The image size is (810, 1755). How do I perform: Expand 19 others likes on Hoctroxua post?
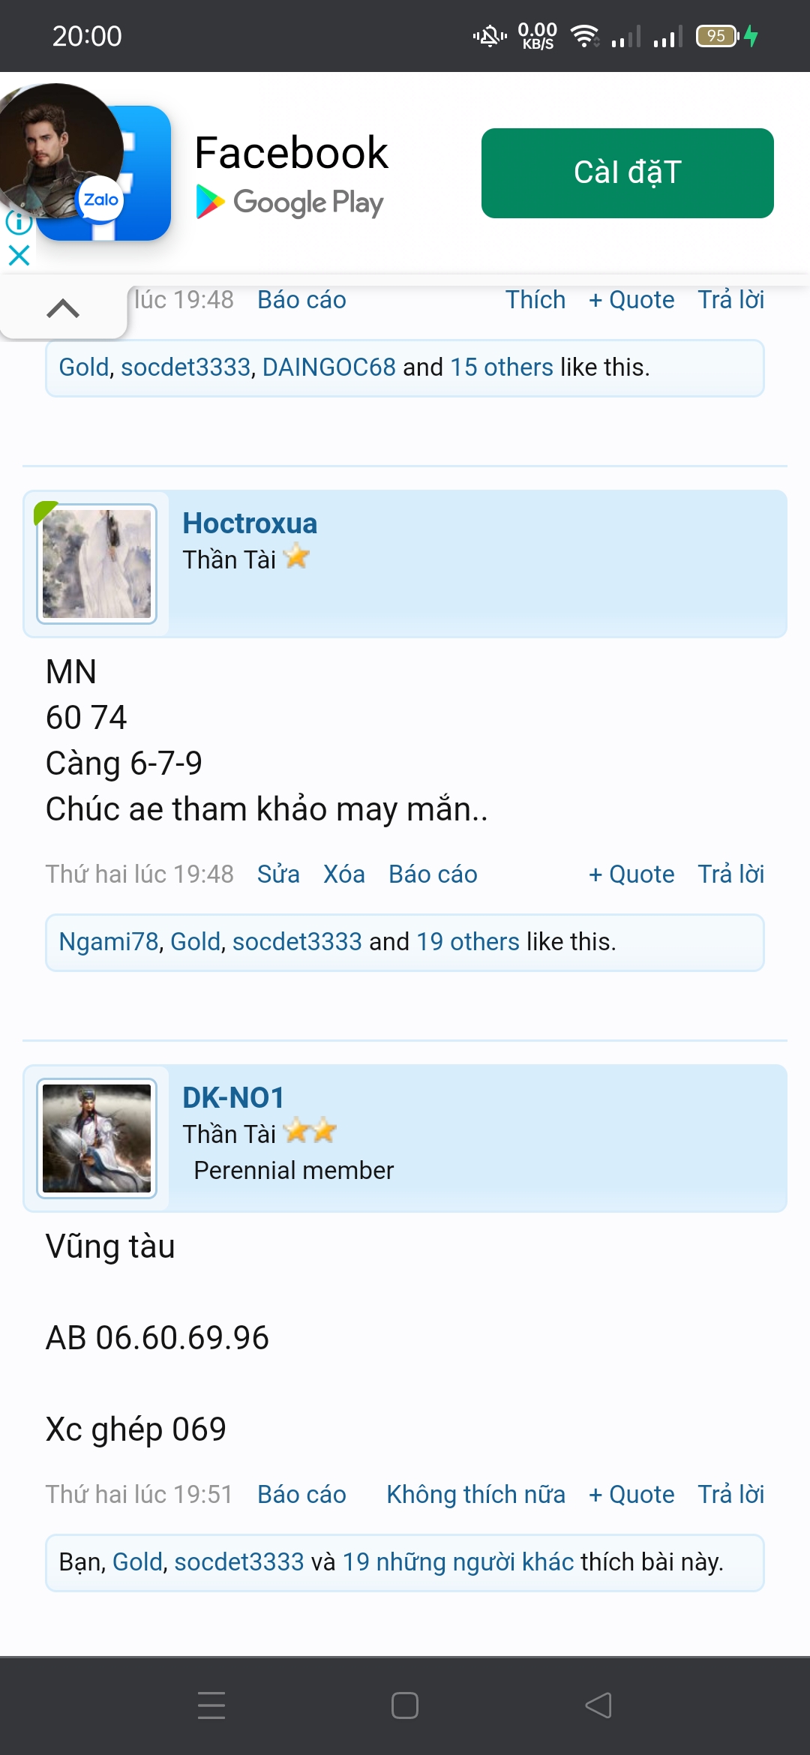tap(468, 942)
